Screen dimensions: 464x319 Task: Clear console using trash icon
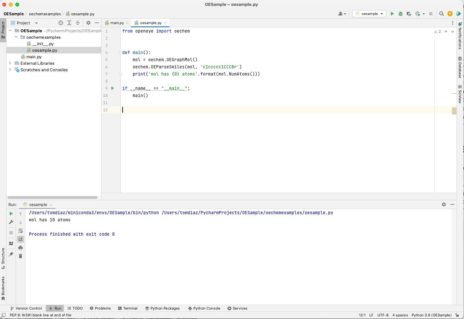click(20, 256)
